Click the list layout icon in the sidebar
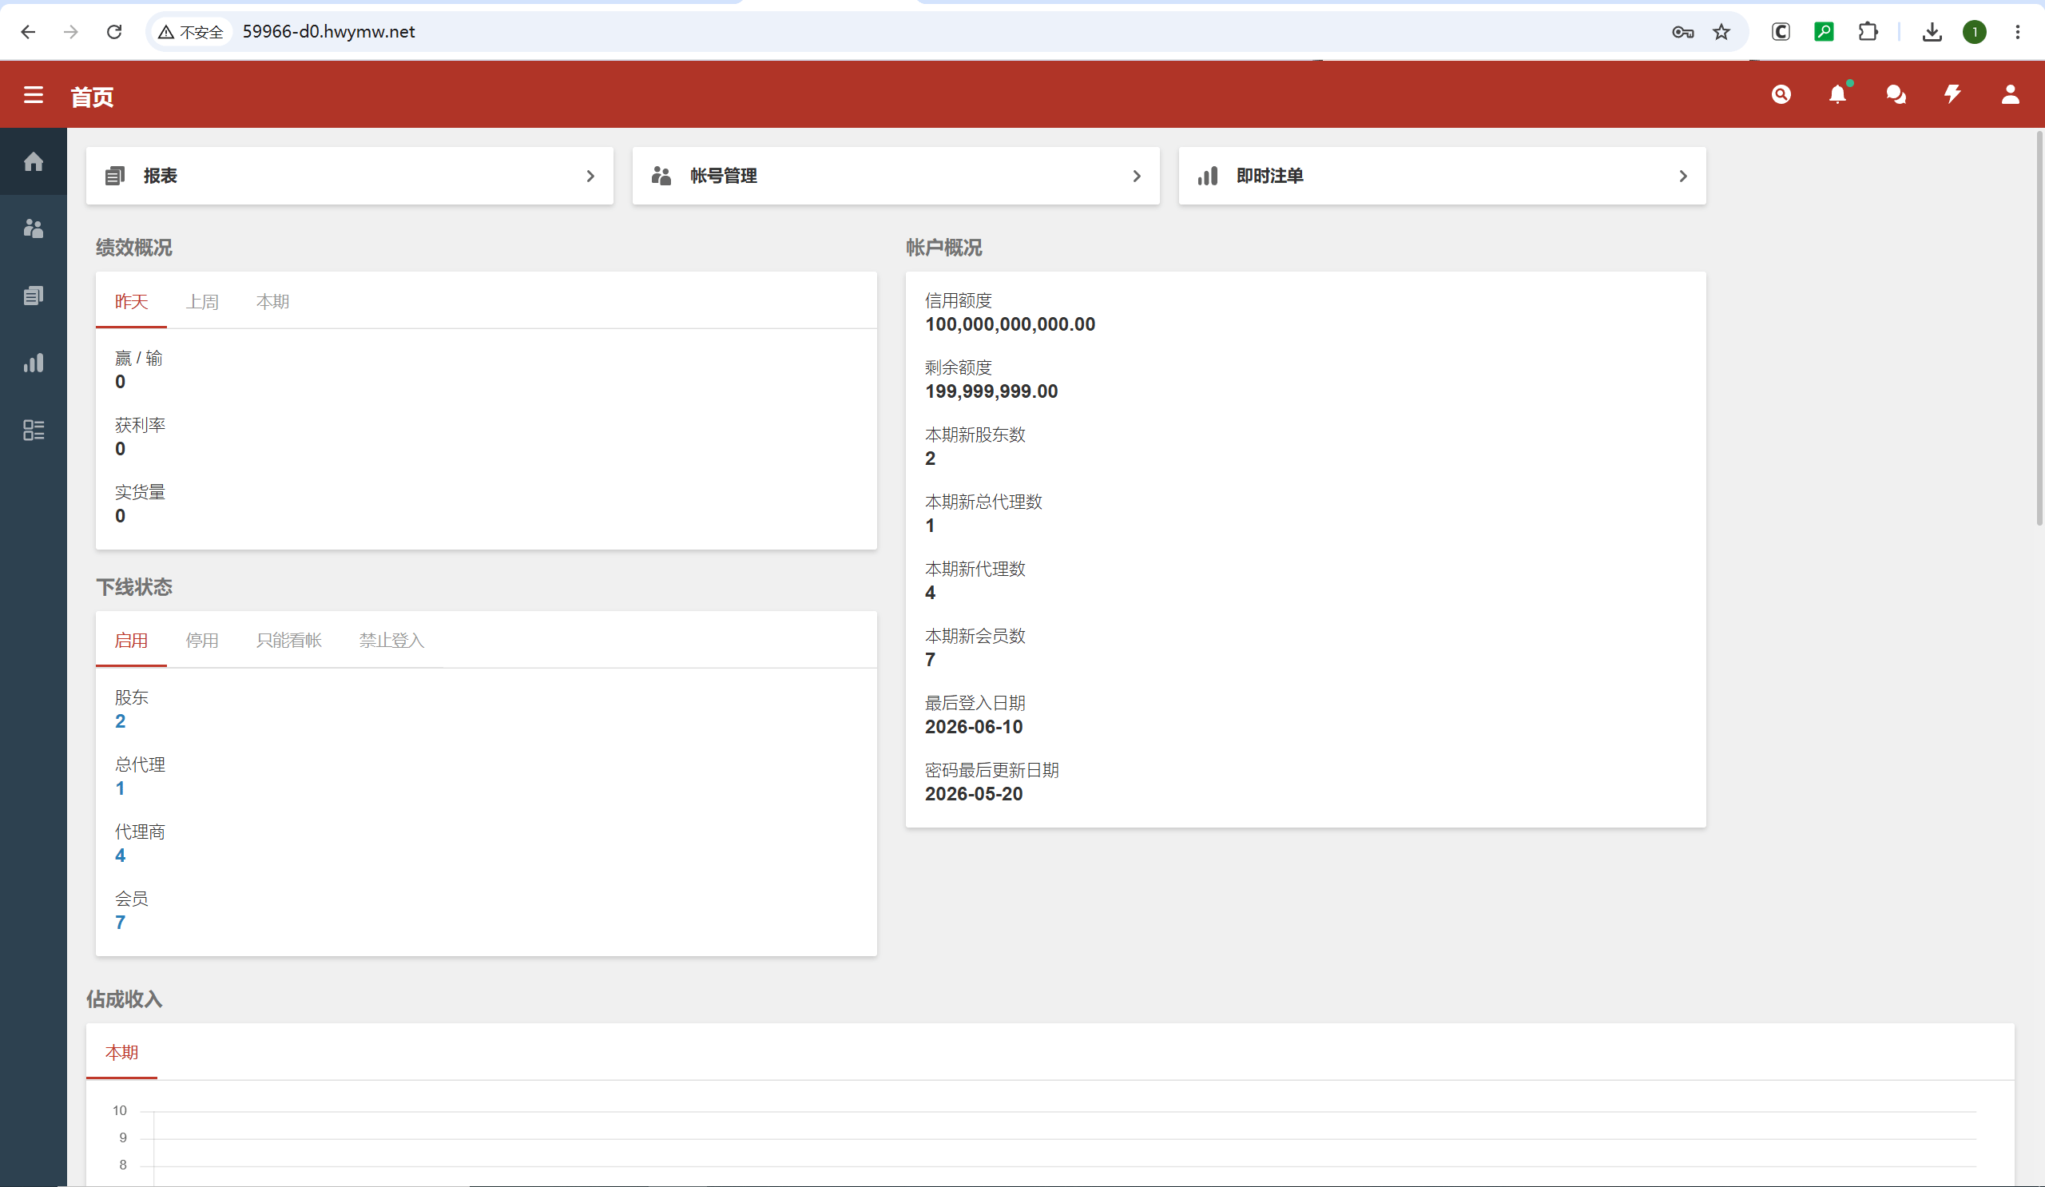The image size is (2045, 1187). pos(34,430)
